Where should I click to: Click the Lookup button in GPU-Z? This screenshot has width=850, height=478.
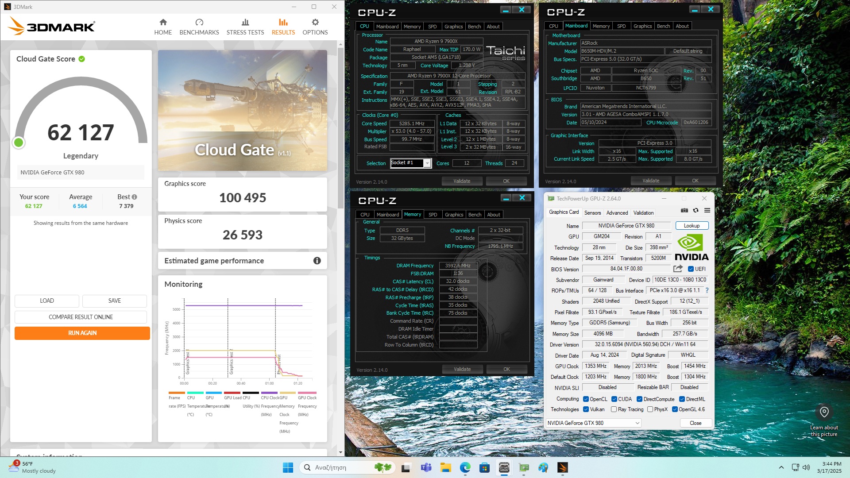click(x=692, y=225)
